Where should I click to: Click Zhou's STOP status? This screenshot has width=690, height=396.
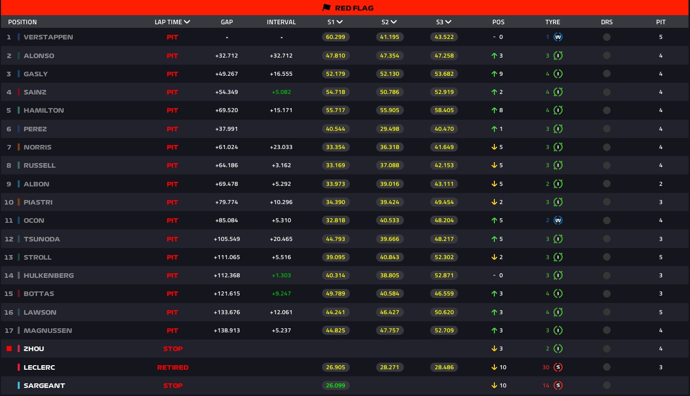coord(173,349)
